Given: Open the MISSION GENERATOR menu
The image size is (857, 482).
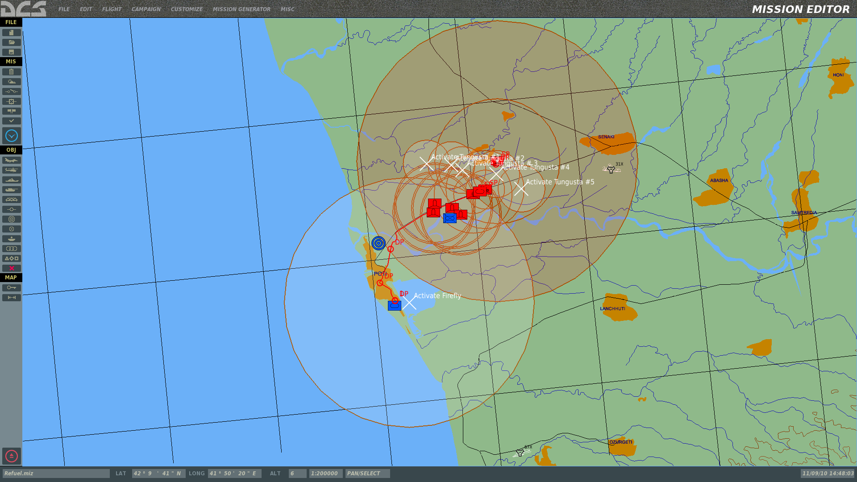Looking at the screenshot, I should [x=241, y=9].
